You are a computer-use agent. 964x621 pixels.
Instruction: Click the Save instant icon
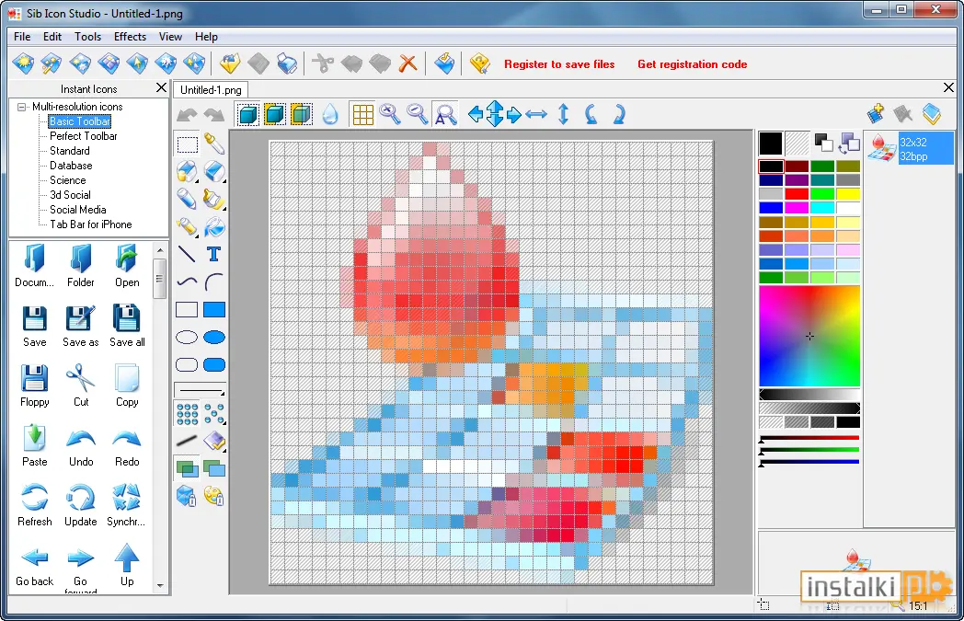[34, 326]
